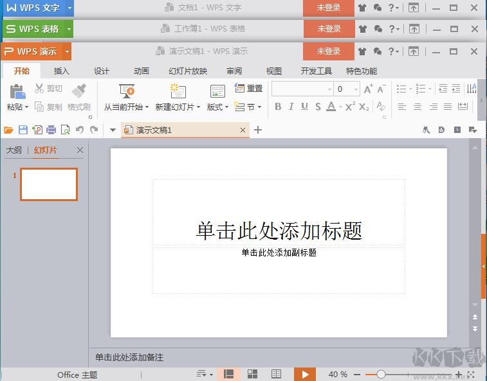Click the zoom slider handle

(x=381, y=375)
